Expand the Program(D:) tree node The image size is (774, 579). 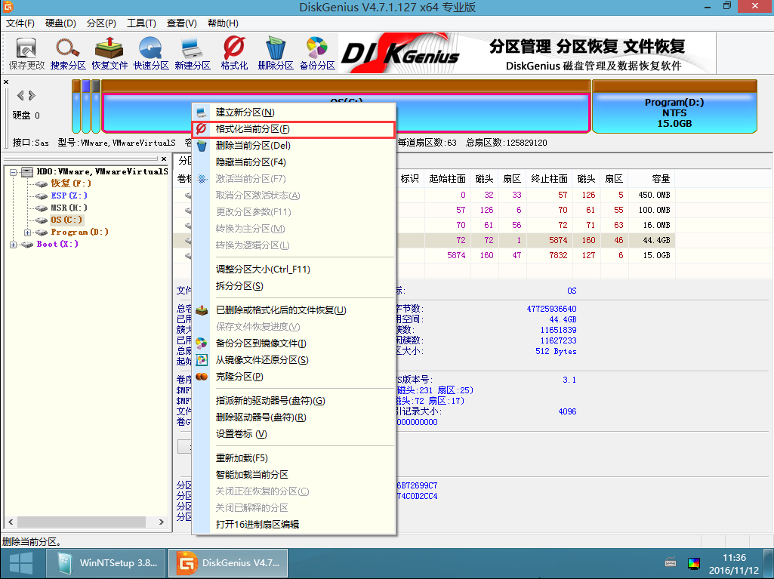28,233
